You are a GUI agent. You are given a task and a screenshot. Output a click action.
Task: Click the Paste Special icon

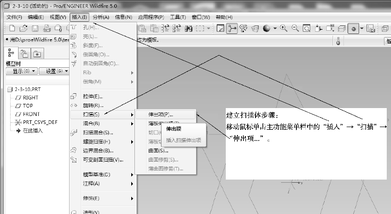pos(154,28)
